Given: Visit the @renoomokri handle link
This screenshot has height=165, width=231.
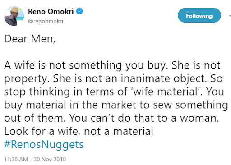Looking at the screenshot, I should (46, 21).
